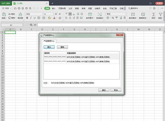Select the second serial number row
Image resolution: width=165 pixels, height=121 pixels.
click(82, 62)
